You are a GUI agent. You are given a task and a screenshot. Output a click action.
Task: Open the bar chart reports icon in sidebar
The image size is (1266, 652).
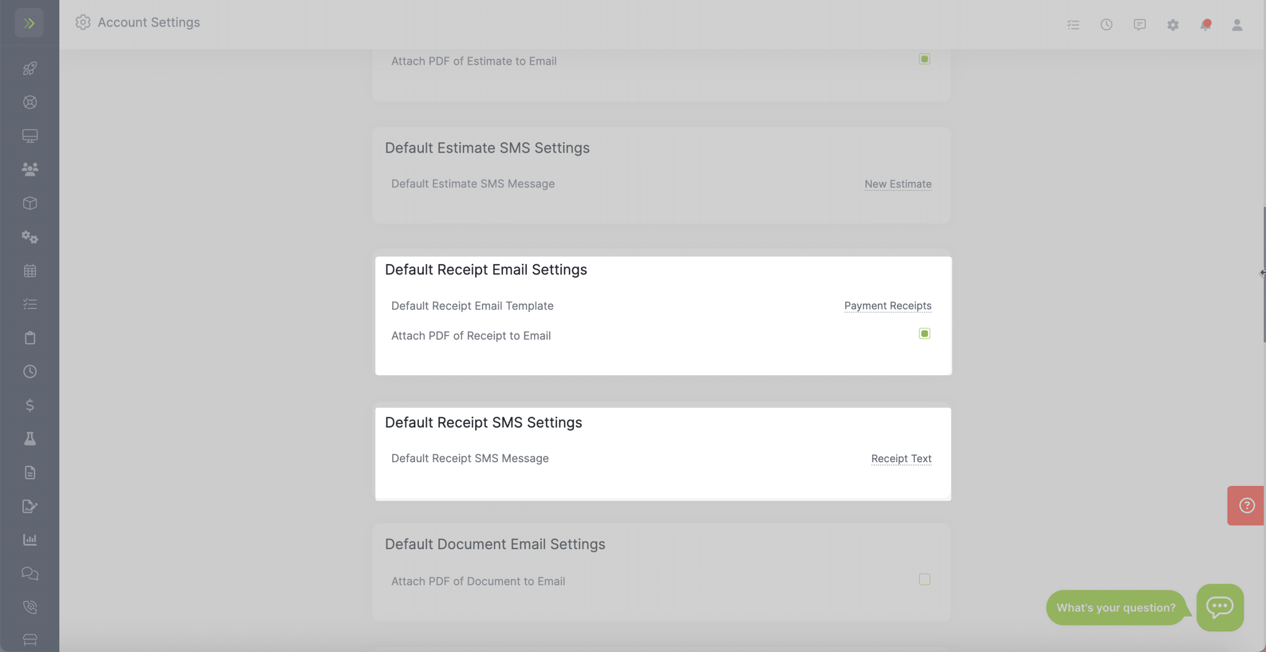point(30,540)
